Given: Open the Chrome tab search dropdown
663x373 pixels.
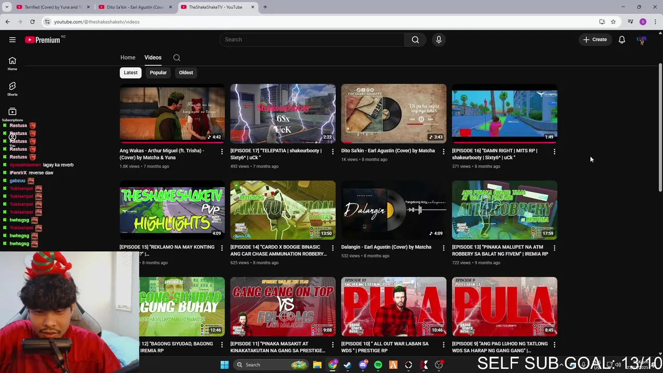Looking at the screenshot, I should click(x=7, y=7).
